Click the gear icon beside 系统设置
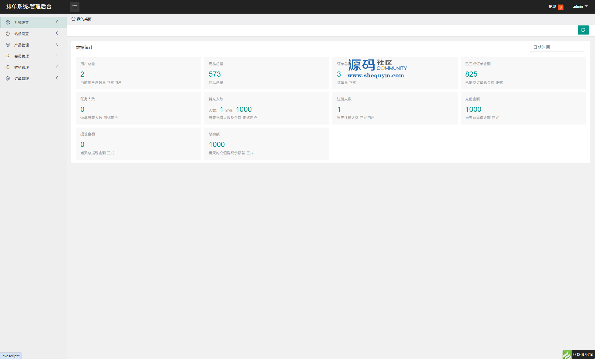 tap(8, 22)
